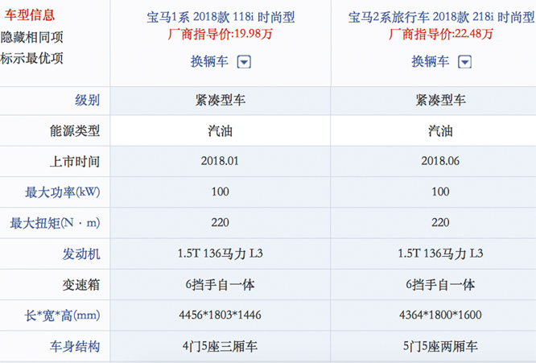This screenshot has width=536, height=363.
Task: Select cell 2018.01 launch date
Action: [220, 161]
